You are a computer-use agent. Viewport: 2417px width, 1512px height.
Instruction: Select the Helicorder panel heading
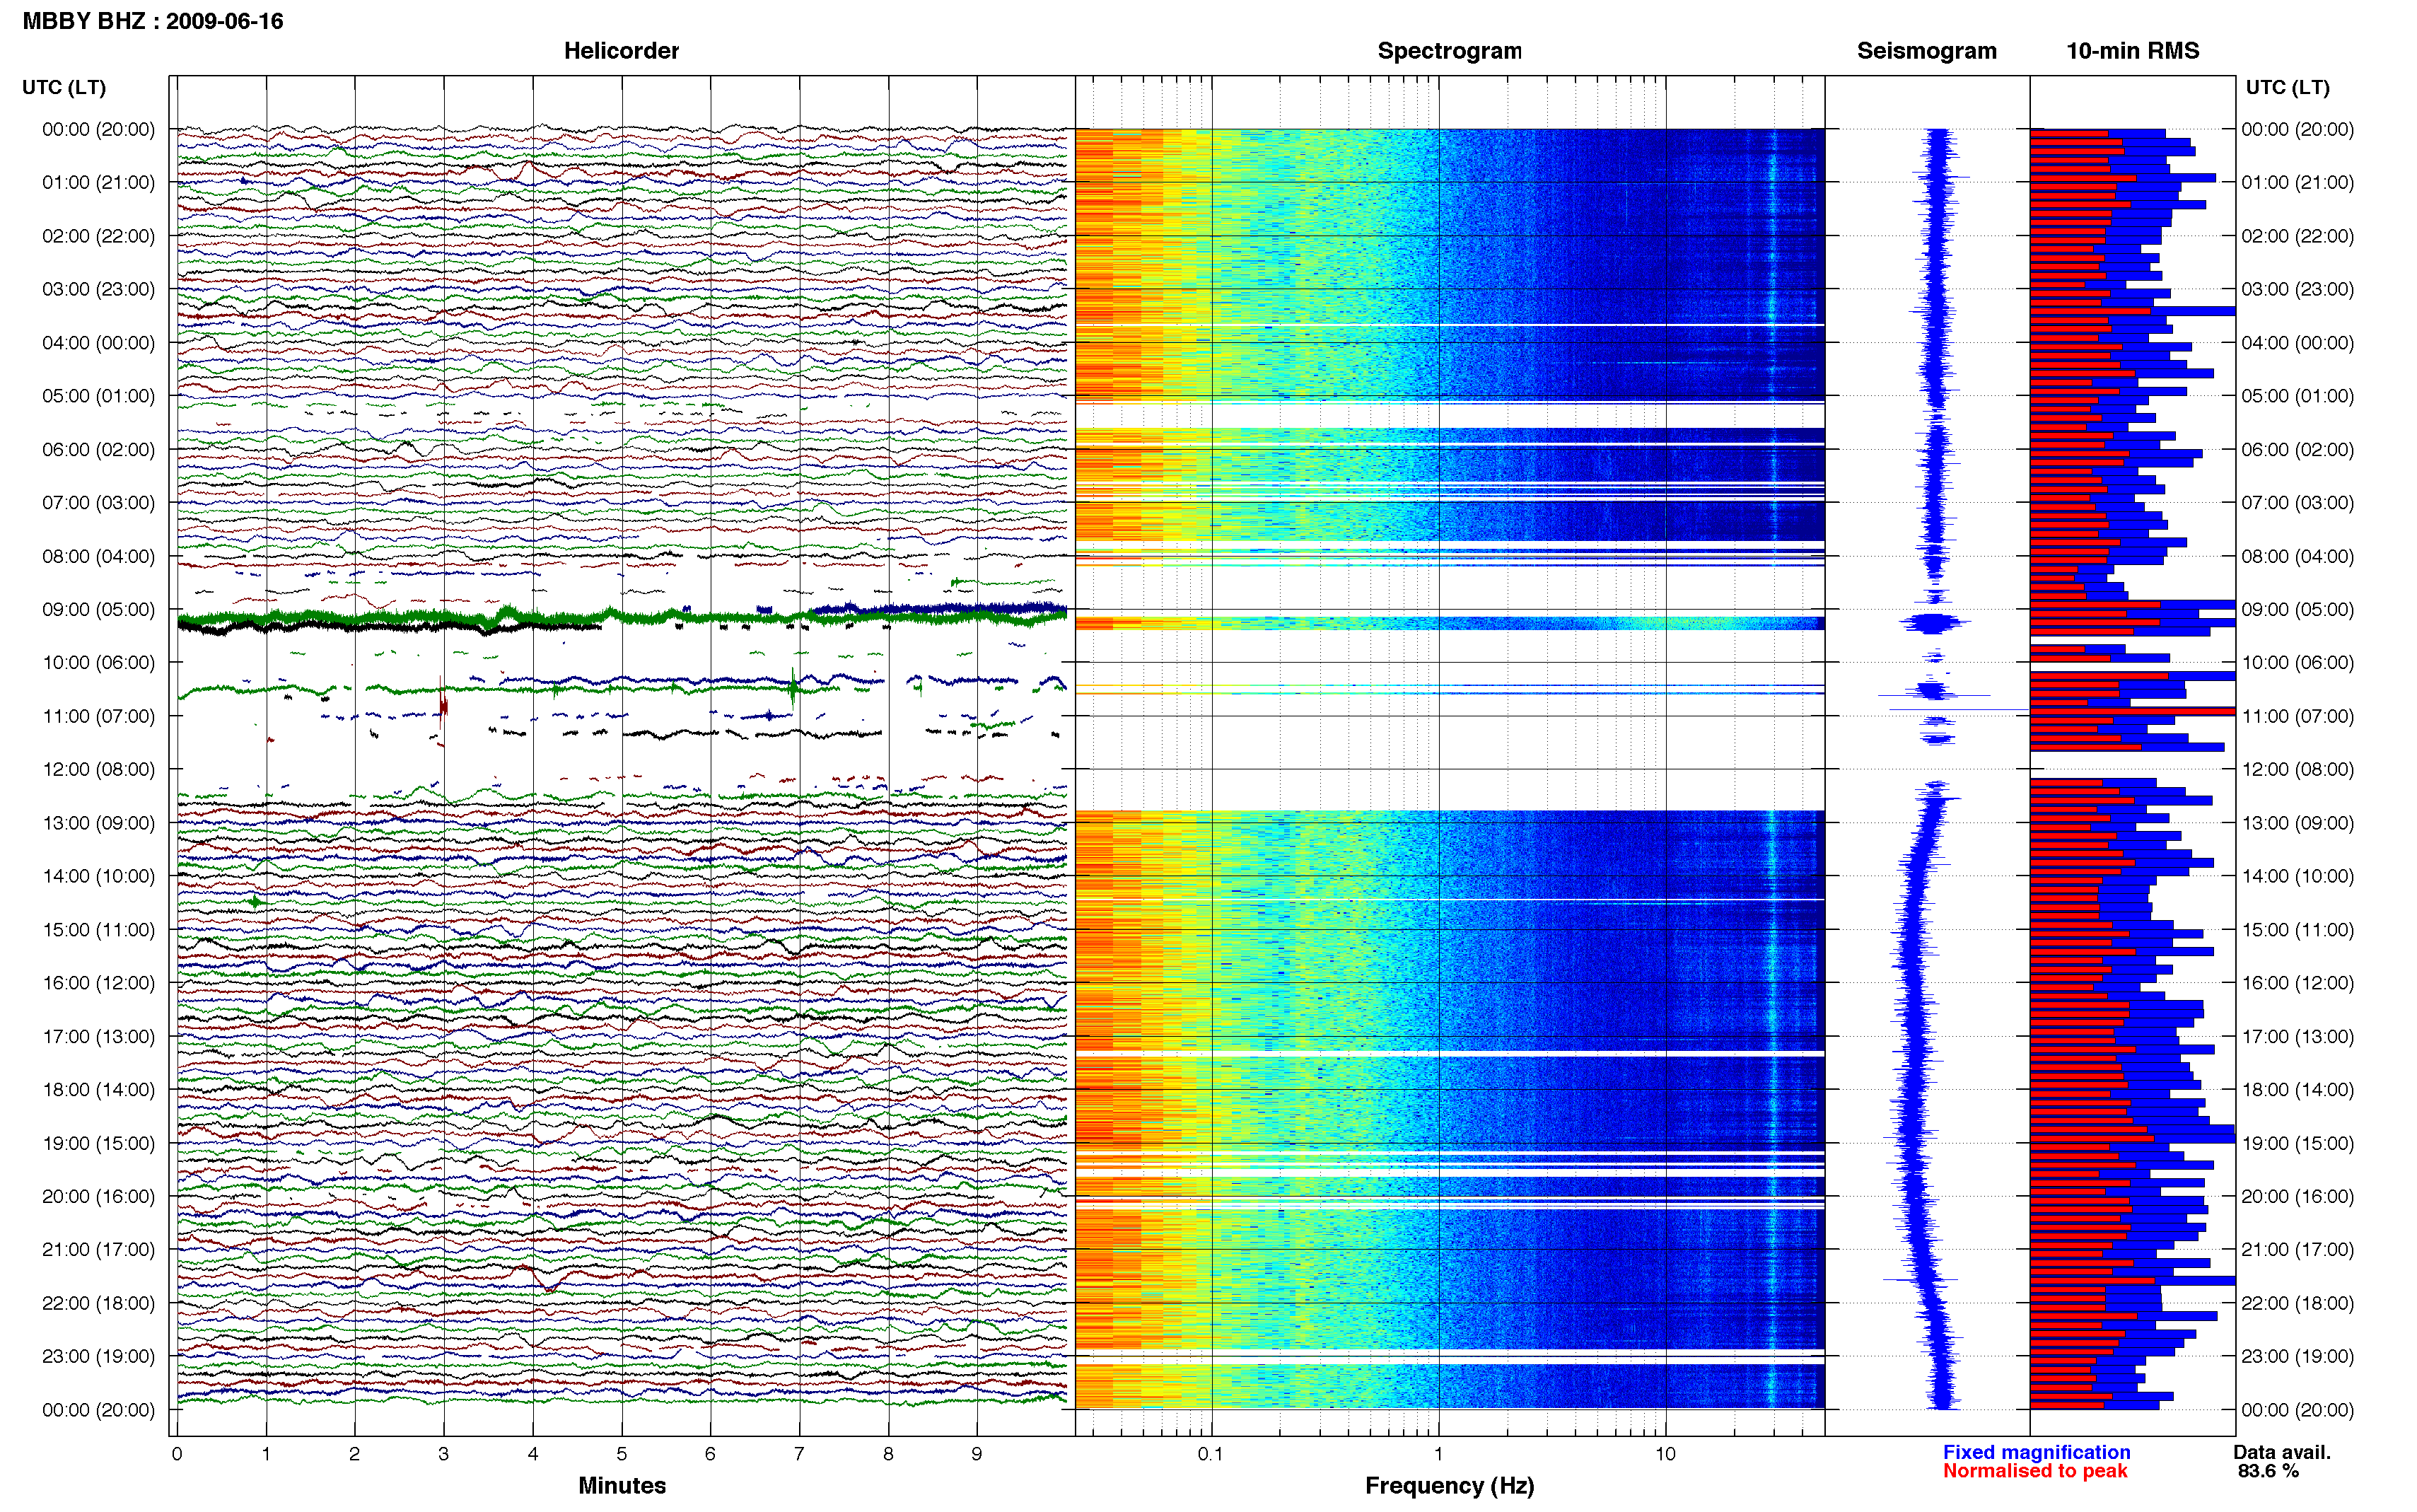tap(621, 51)
